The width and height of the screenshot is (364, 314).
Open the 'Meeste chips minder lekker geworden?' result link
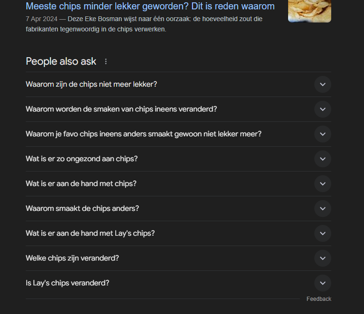pyautogui.click(x=150, y=6)
